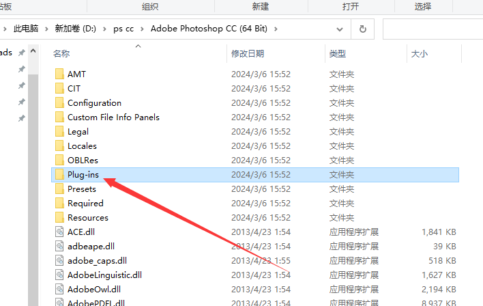Image resolution: width=483 pixels, height=306 pixels.
Task: Go to 此电脑 in the breadcrumb
Action: pos(26,29)
